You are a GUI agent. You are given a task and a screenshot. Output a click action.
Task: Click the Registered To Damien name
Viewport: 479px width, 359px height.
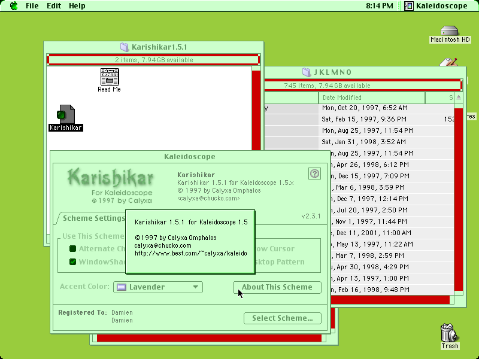[122, 312]
